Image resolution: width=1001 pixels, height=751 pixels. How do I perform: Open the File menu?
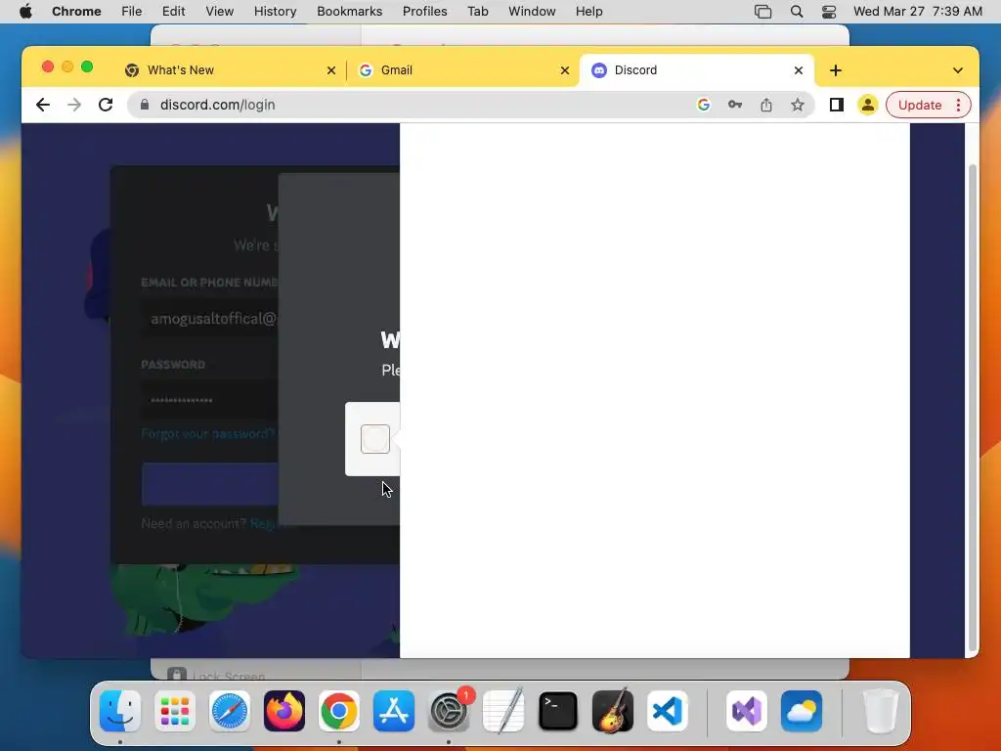point(132,12)
